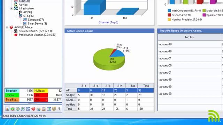Click the .11a column header
The height and width of the screenshot is (125, 223).
point(83,86)
